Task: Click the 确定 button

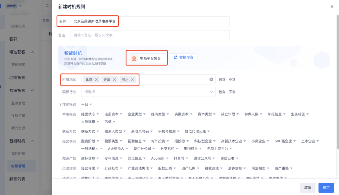Action: (x=326, y=188)
